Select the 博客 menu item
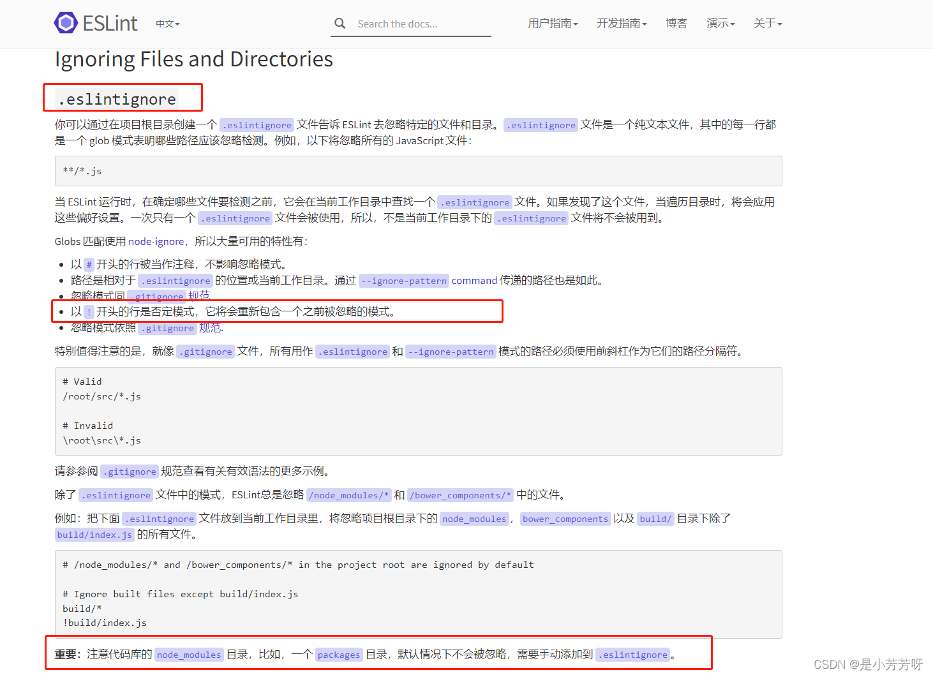This screenshot has height=677, width=933. click(x=676, y=23)
